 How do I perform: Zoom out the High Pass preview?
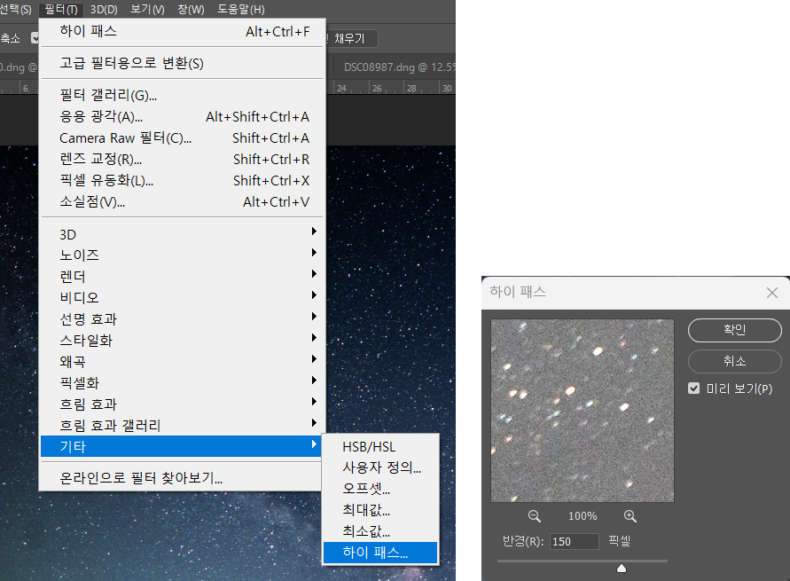pyautogui.click(x=534, y=516)
